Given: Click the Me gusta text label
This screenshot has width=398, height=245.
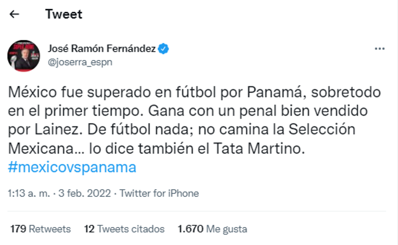Looking at the screenshot, I should [226, 229].
